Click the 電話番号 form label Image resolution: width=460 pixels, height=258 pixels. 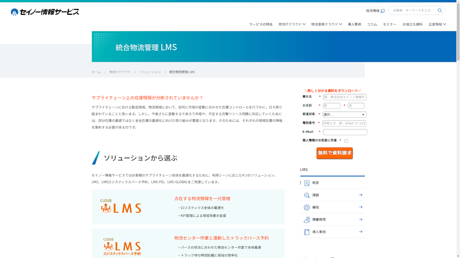click(309, 123)
